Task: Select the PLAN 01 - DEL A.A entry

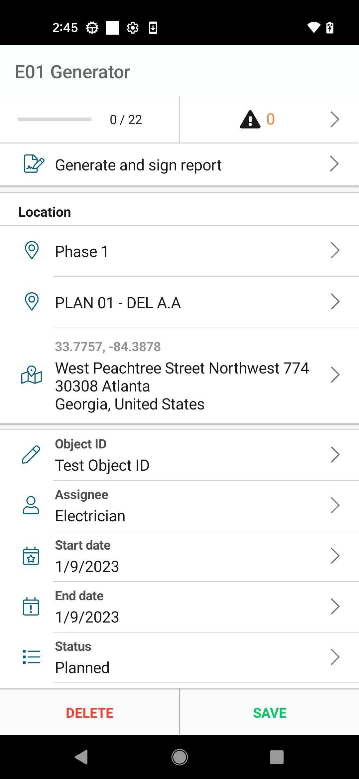Action: [179, 302]
